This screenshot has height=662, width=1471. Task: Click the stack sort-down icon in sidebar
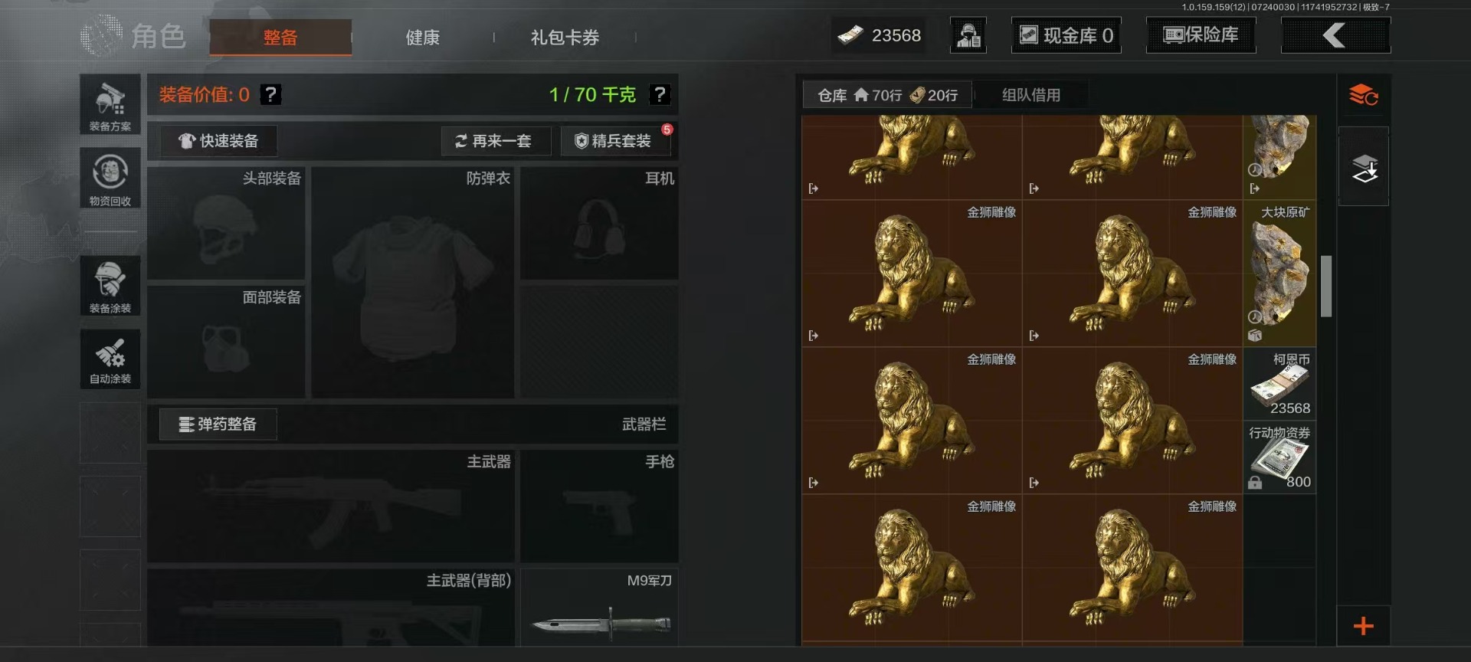[1364, 168]
